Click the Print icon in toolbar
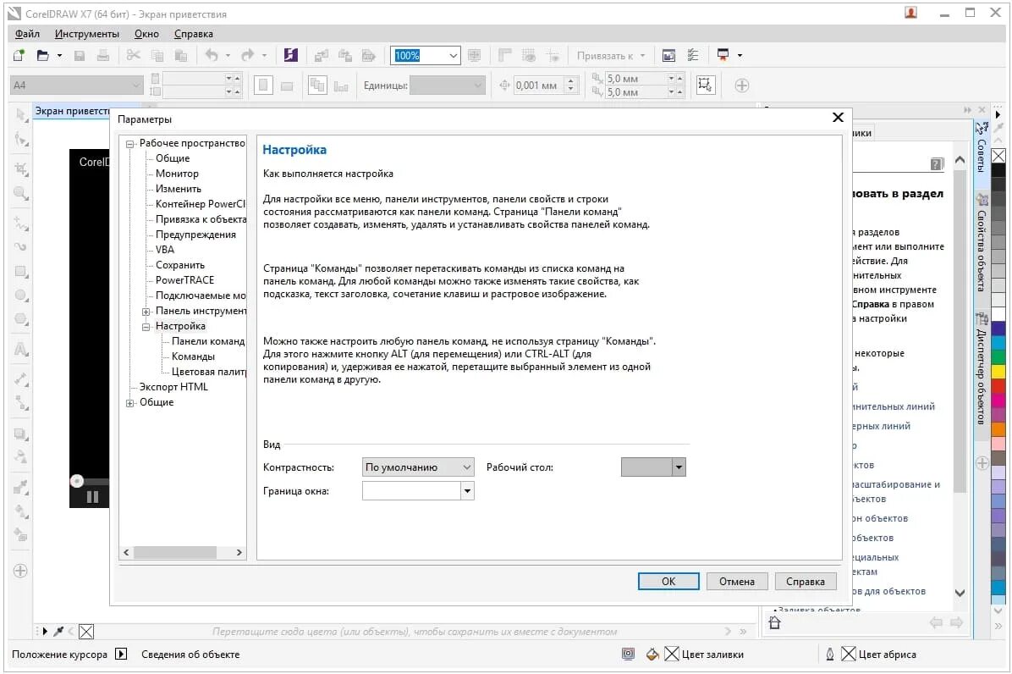This screenshot has width=1012, height=674. 102,56
